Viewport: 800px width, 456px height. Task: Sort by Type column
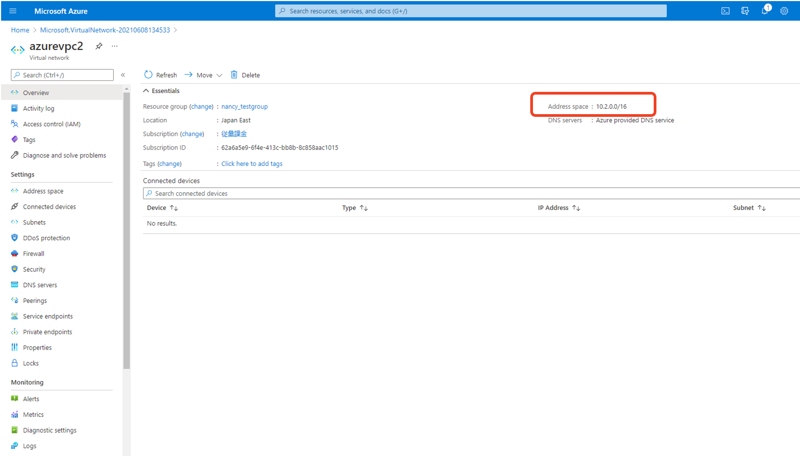click(355, 208)
